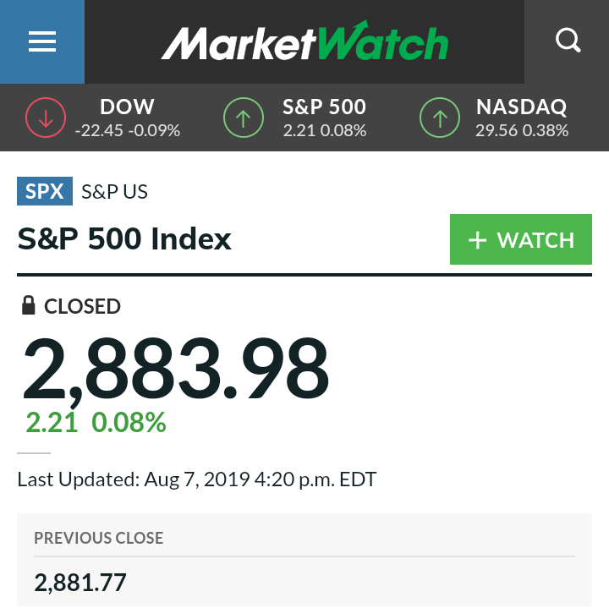Add S&P 500 Index to watchlist

click(x=521, y=240)
